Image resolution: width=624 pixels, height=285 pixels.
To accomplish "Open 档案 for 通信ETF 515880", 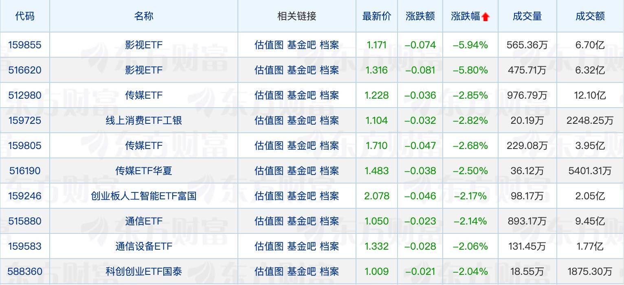I will pyautogui.click(x=330, y=221).
